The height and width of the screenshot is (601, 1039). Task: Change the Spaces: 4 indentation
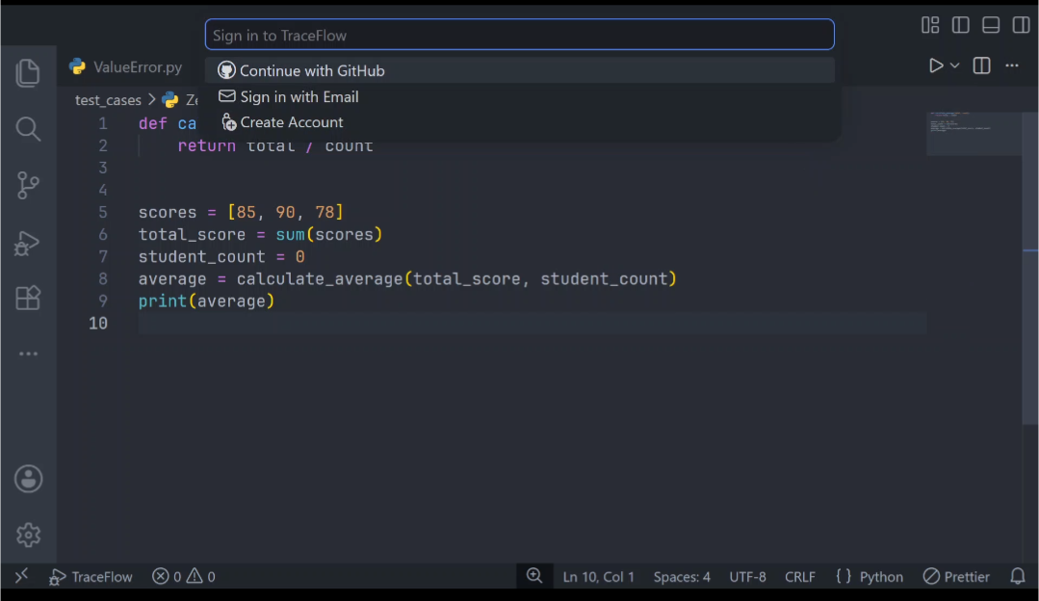pos(682,577)
